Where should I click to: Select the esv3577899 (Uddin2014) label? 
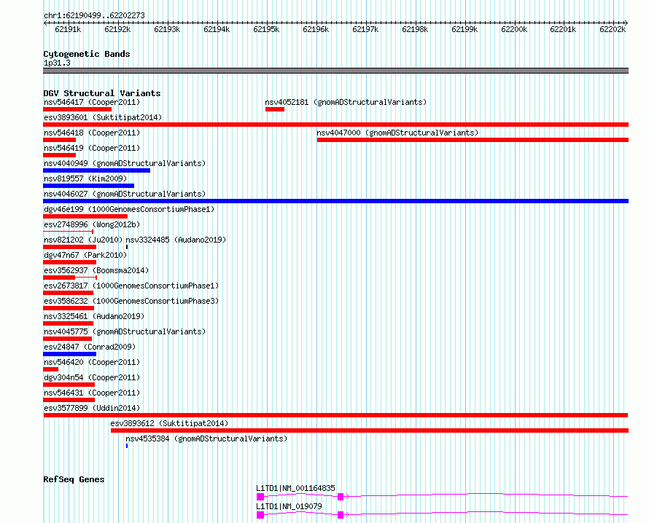[92, 408]
